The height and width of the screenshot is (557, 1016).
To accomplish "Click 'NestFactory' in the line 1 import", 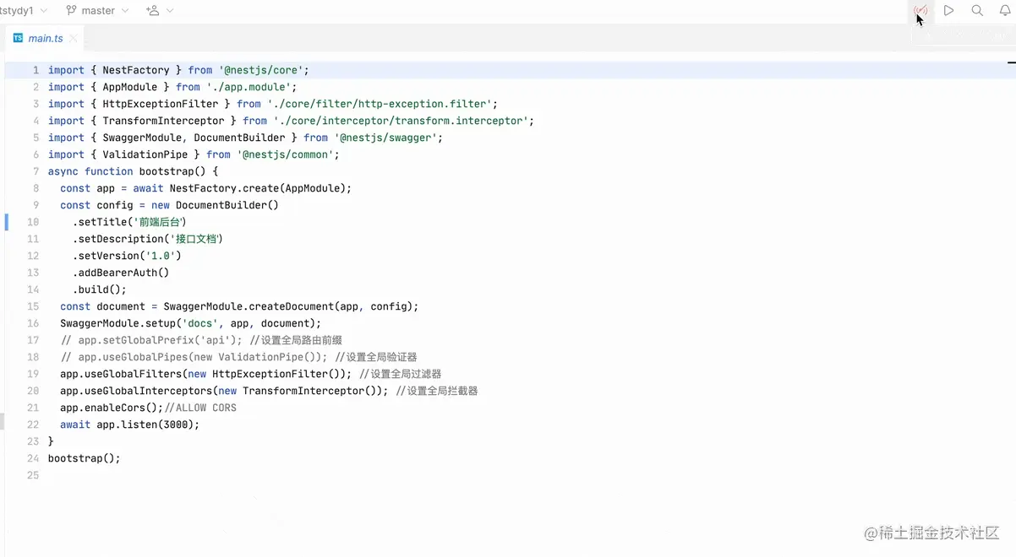I will (x=136, y=70).
